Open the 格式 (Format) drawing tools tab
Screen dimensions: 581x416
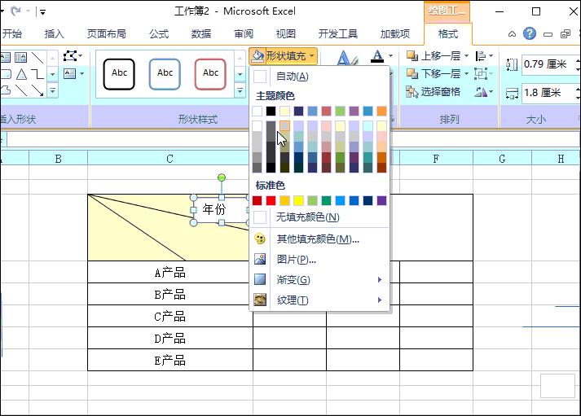pos(448,34)
